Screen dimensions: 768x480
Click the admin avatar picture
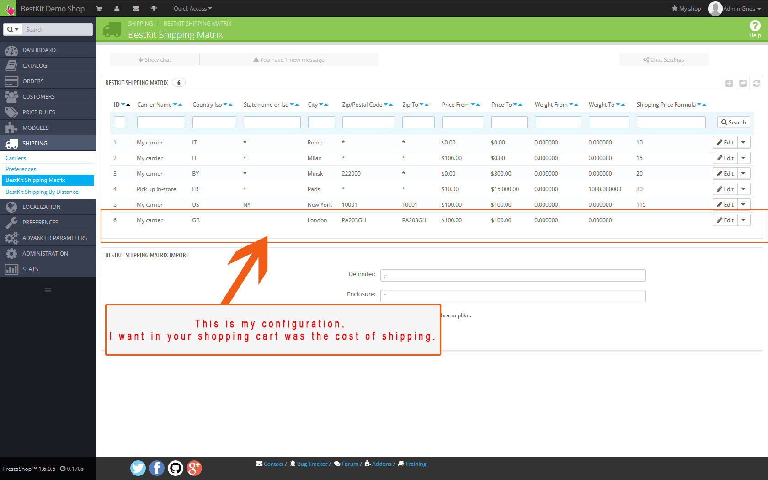click(715, 9)
